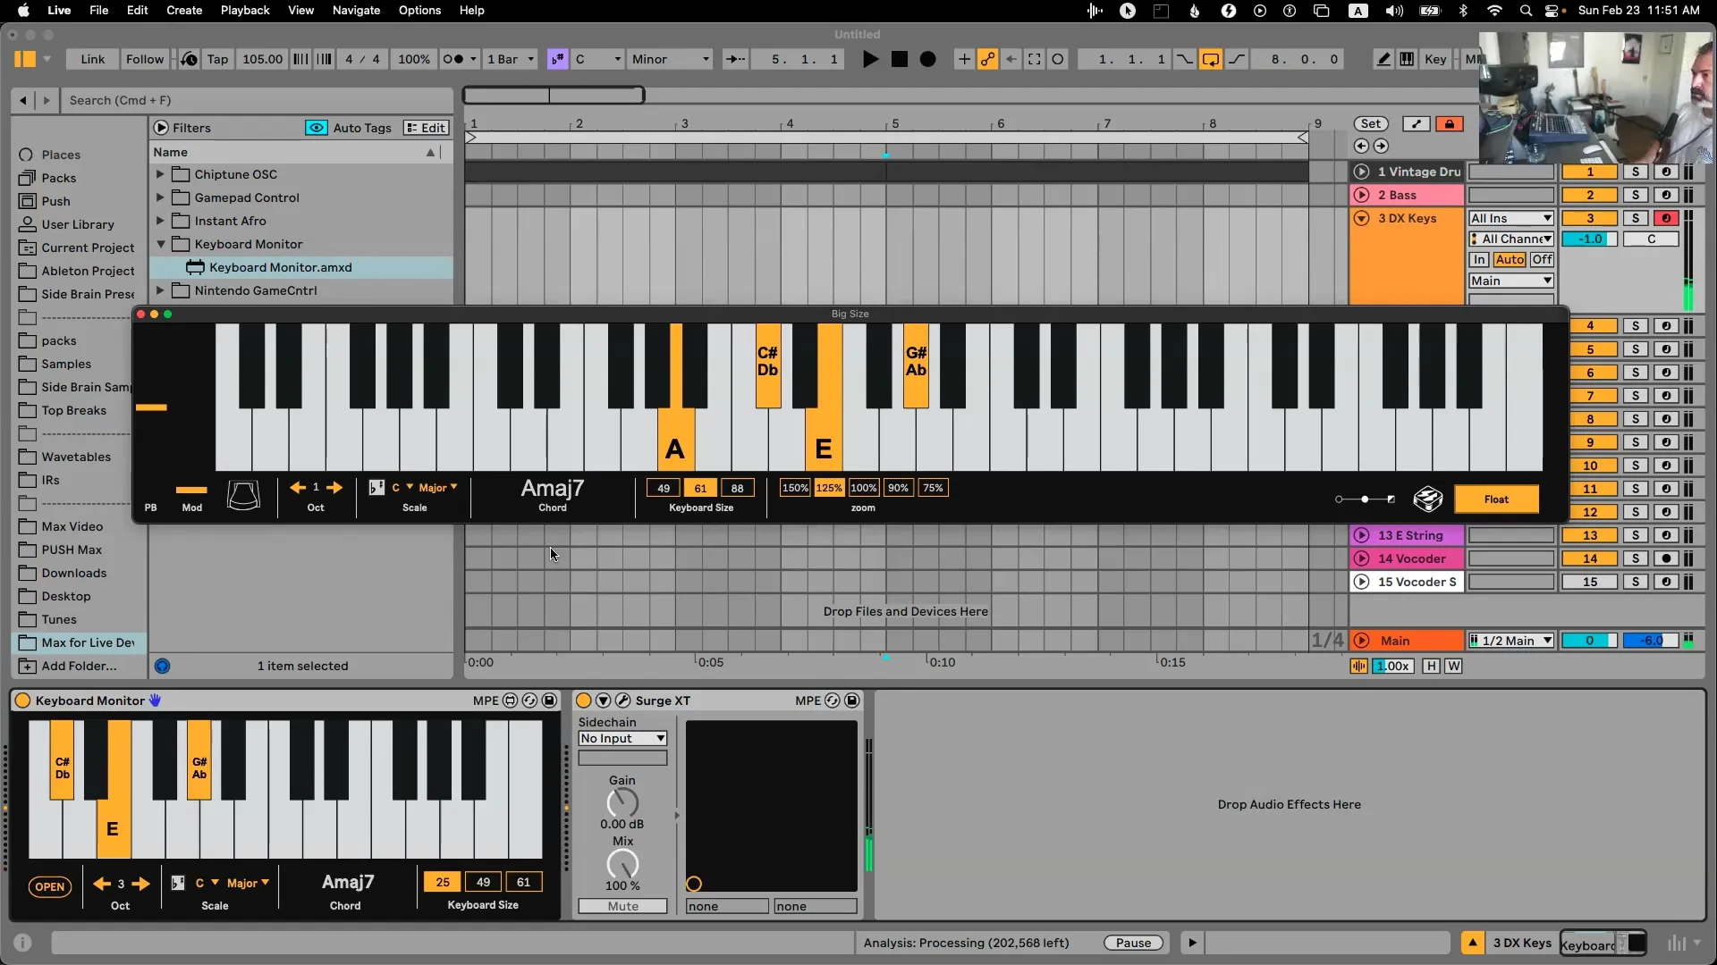Viewport: 1717px width, 965px height.
Task: Click the sustain pedal icon in Big Size window
Action: point(243,494)
